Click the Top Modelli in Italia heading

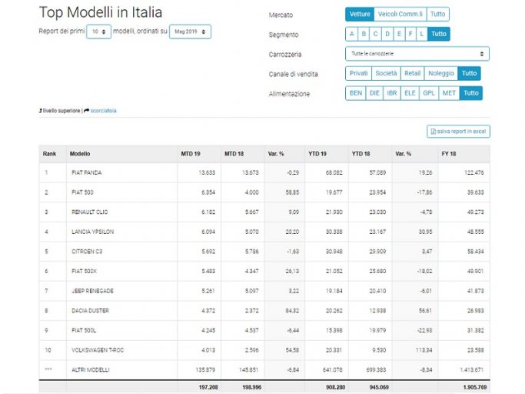[x=101, y=13]
